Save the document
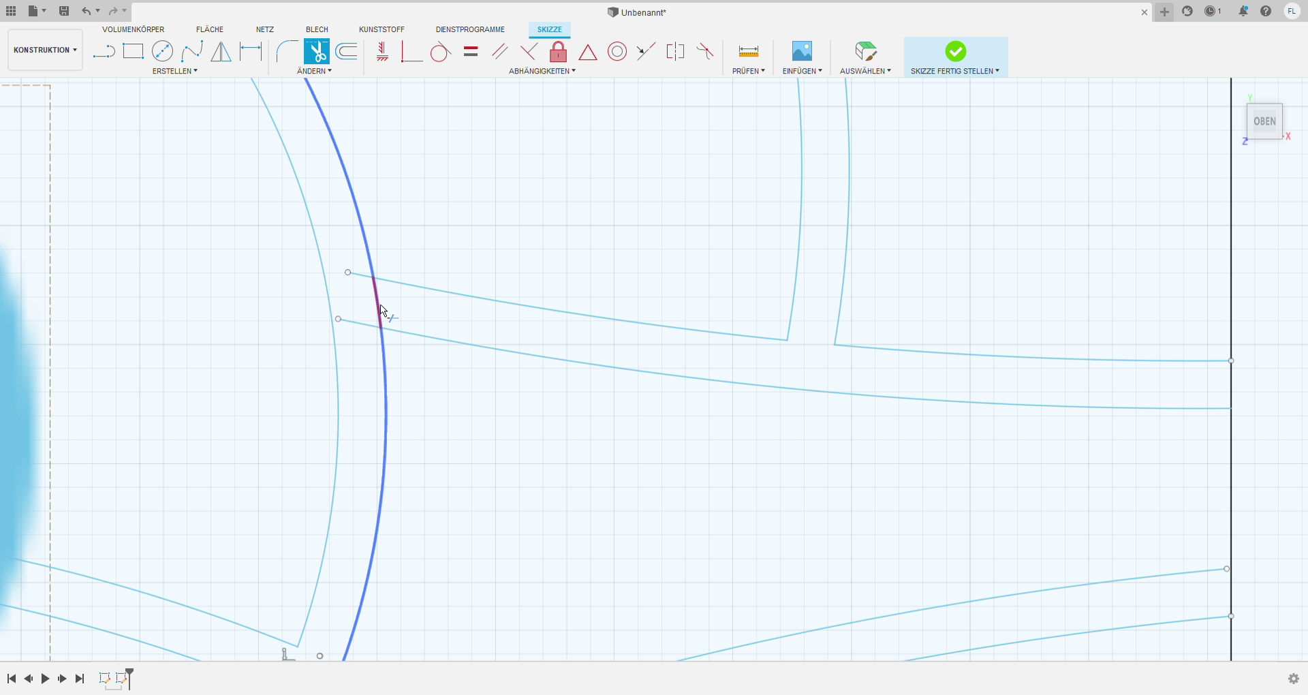This screenshot has height=695, width=1308. coord(64,11)
